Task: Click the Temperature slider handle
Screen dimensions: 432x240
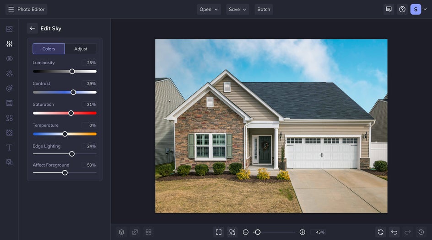Action: (x=65, y=134)
